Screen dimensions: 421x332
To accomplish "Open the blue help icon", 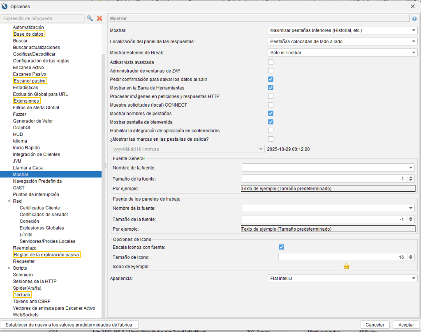I will (x=414, y=19).
